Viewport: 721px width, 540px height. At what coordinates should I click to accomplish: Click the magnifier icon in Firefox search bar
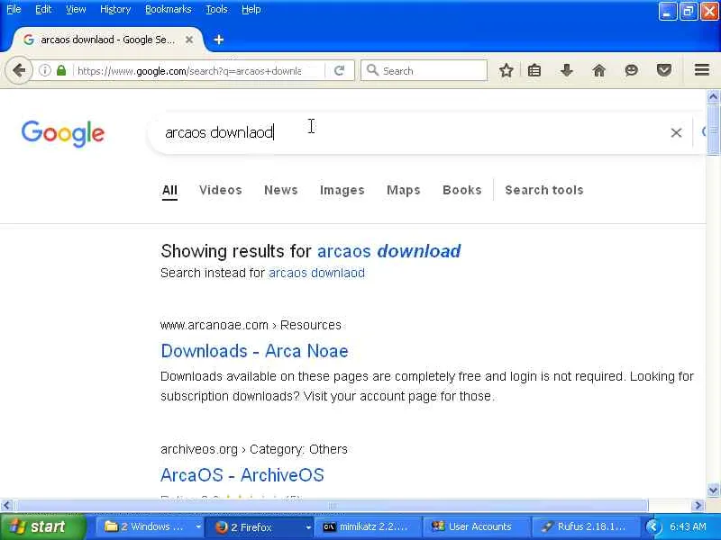(372, 70)
